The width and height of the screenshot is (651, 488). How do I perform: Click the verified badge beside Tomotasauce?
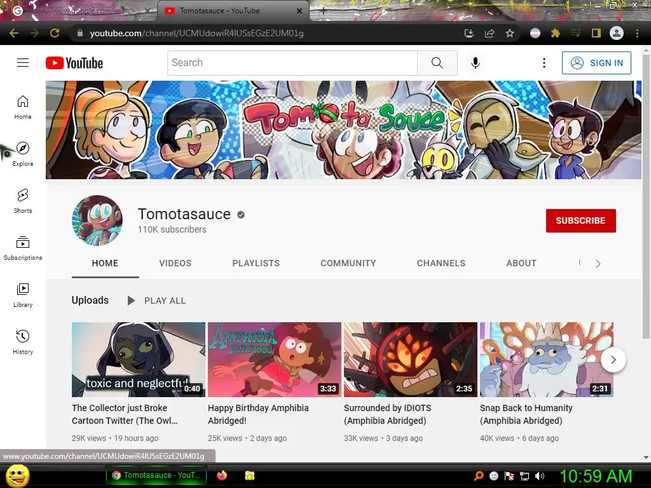click(x=241, y=215)
